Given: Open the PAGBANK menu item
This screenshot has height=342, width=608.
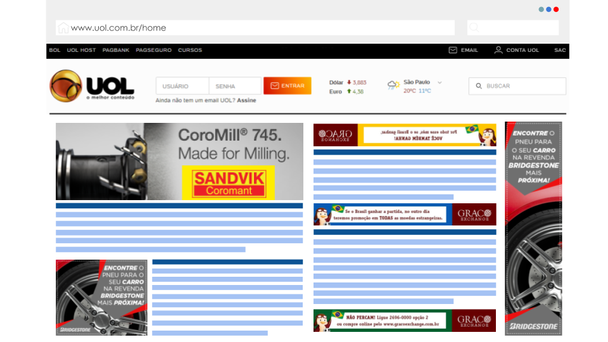Looking at the screenshot, I should pyautogui.click(x=116, y=50).
